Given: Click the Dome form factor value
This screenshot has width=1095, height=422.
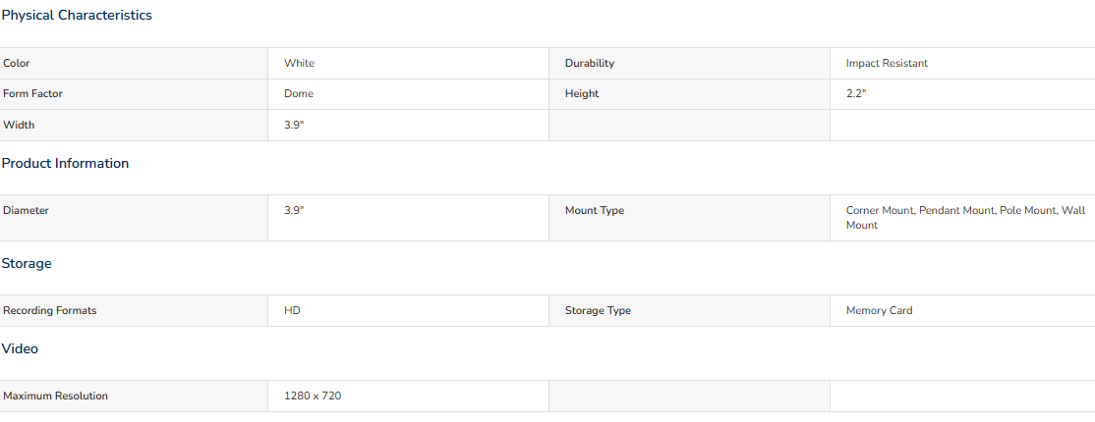Looking at the screenshot, I should (x=299, y=94).
